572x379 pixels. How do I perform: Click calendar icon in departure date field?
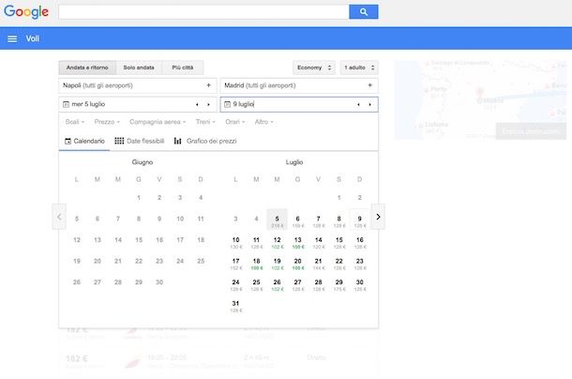click(x=66, y=104)
